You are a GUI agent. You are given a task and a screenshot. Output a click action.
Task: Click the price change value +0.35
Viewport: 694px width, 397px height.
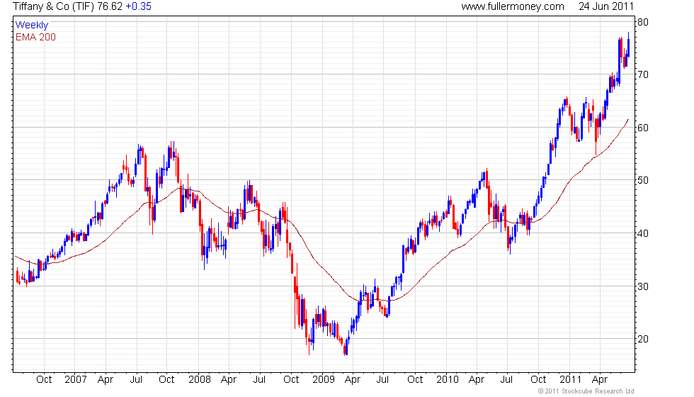click(139, 6)
